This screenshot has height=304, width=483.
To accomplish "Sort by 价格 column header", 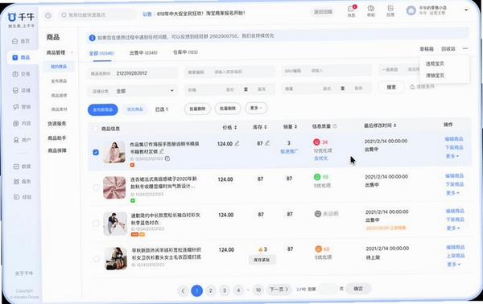I will (x=229, y=127).
